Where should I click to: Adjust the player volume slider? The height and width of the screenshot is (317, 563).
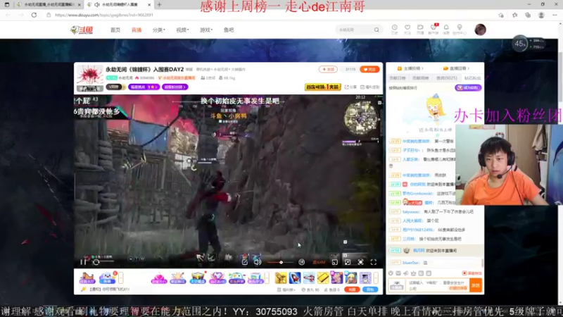280,262
